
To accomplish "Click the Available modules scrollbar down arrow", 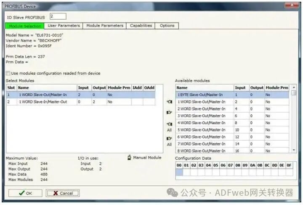I will pos(294,150).
